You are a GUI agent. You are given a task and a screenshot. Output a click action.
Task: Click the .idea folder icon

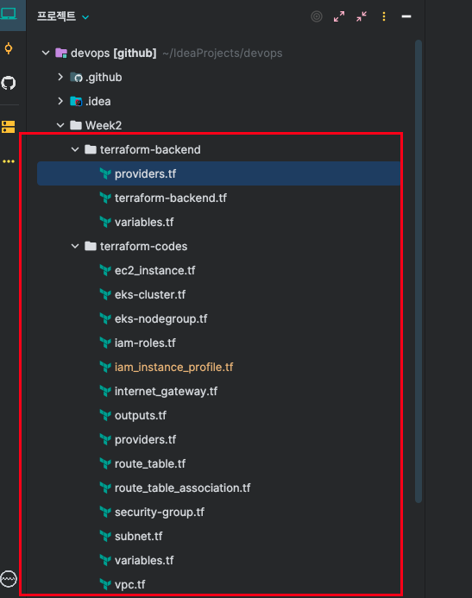click(76, 102)
